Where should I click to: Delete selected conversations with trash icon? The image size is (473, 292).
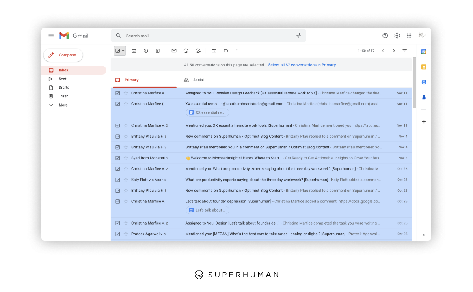click(x=158, y=51)
